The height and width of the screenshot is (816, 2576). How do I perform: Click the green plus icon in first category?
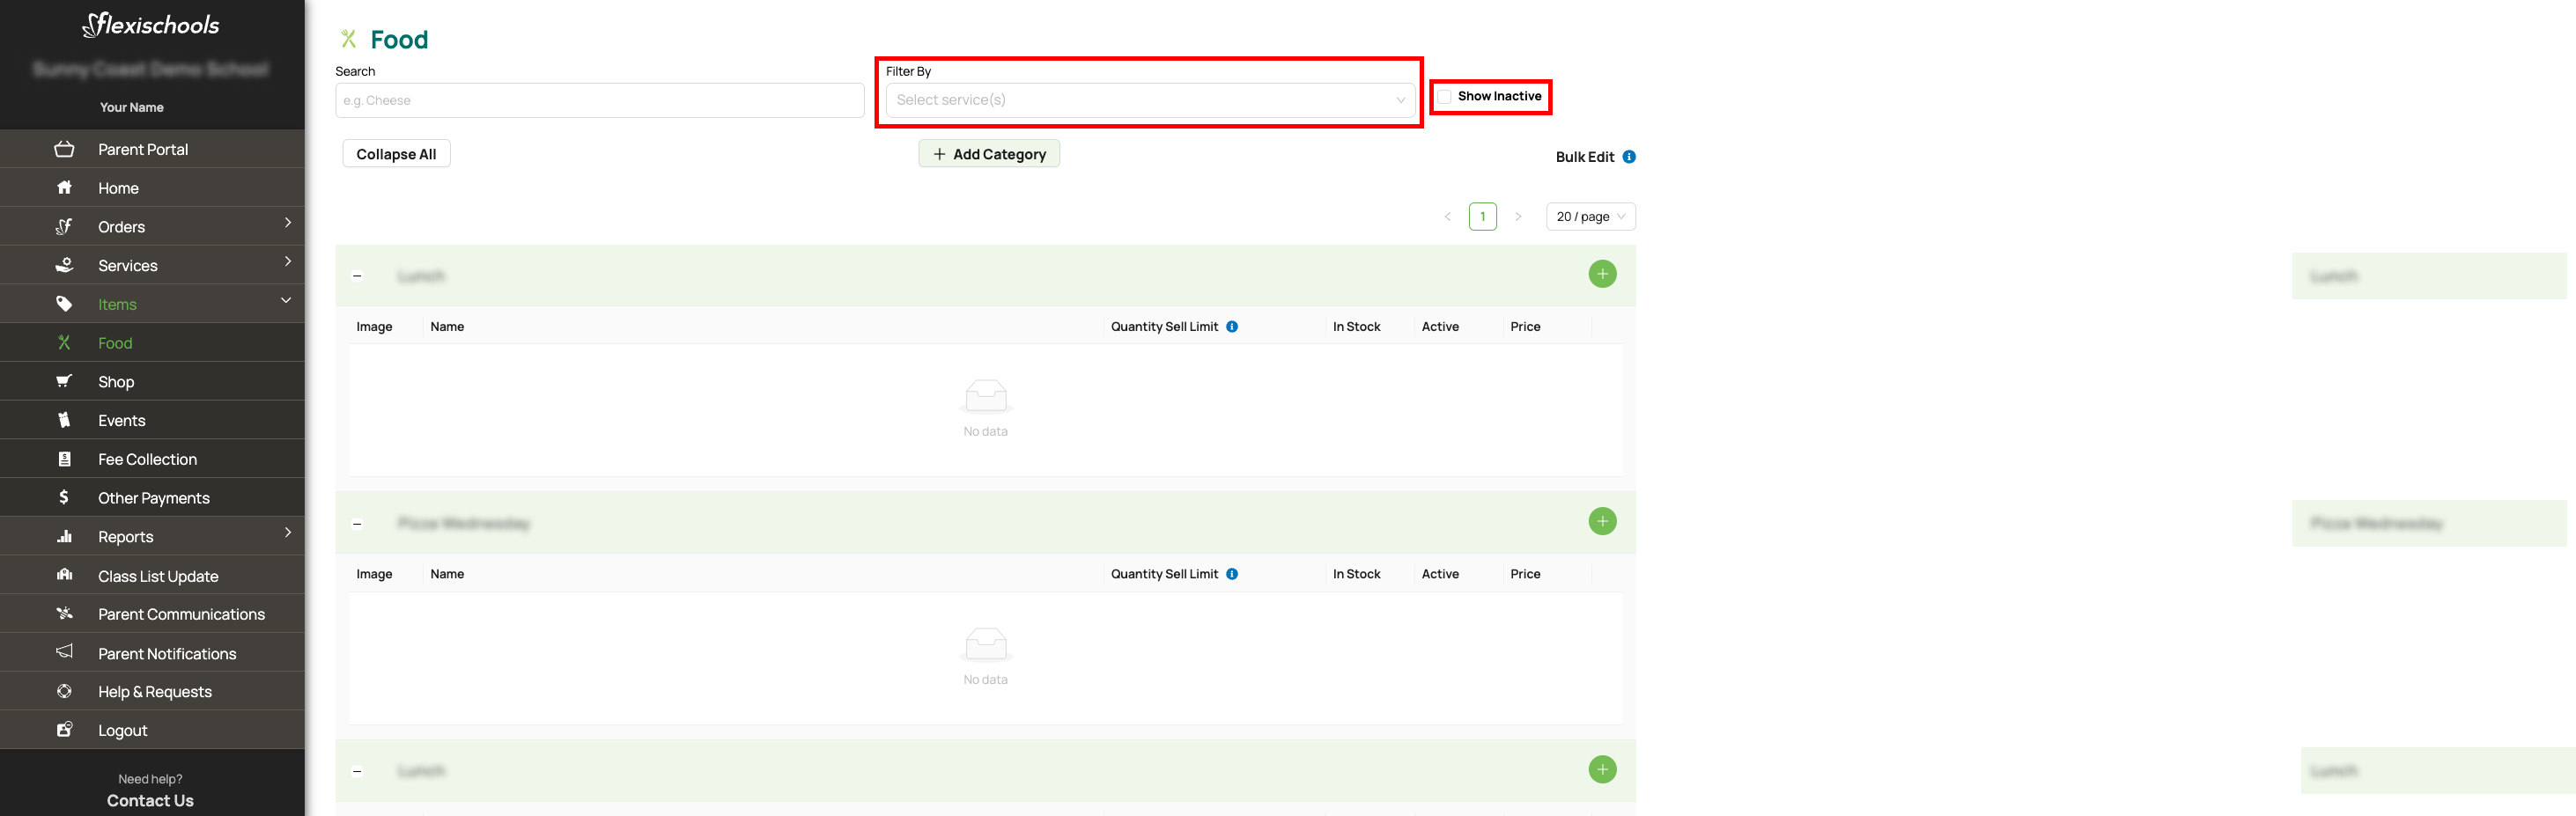pos(1602,274)
